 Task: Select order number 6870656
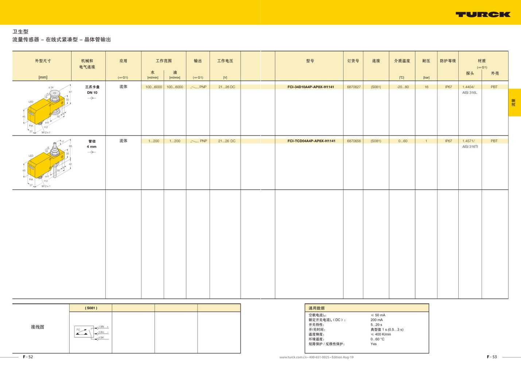tap(354, 141)
